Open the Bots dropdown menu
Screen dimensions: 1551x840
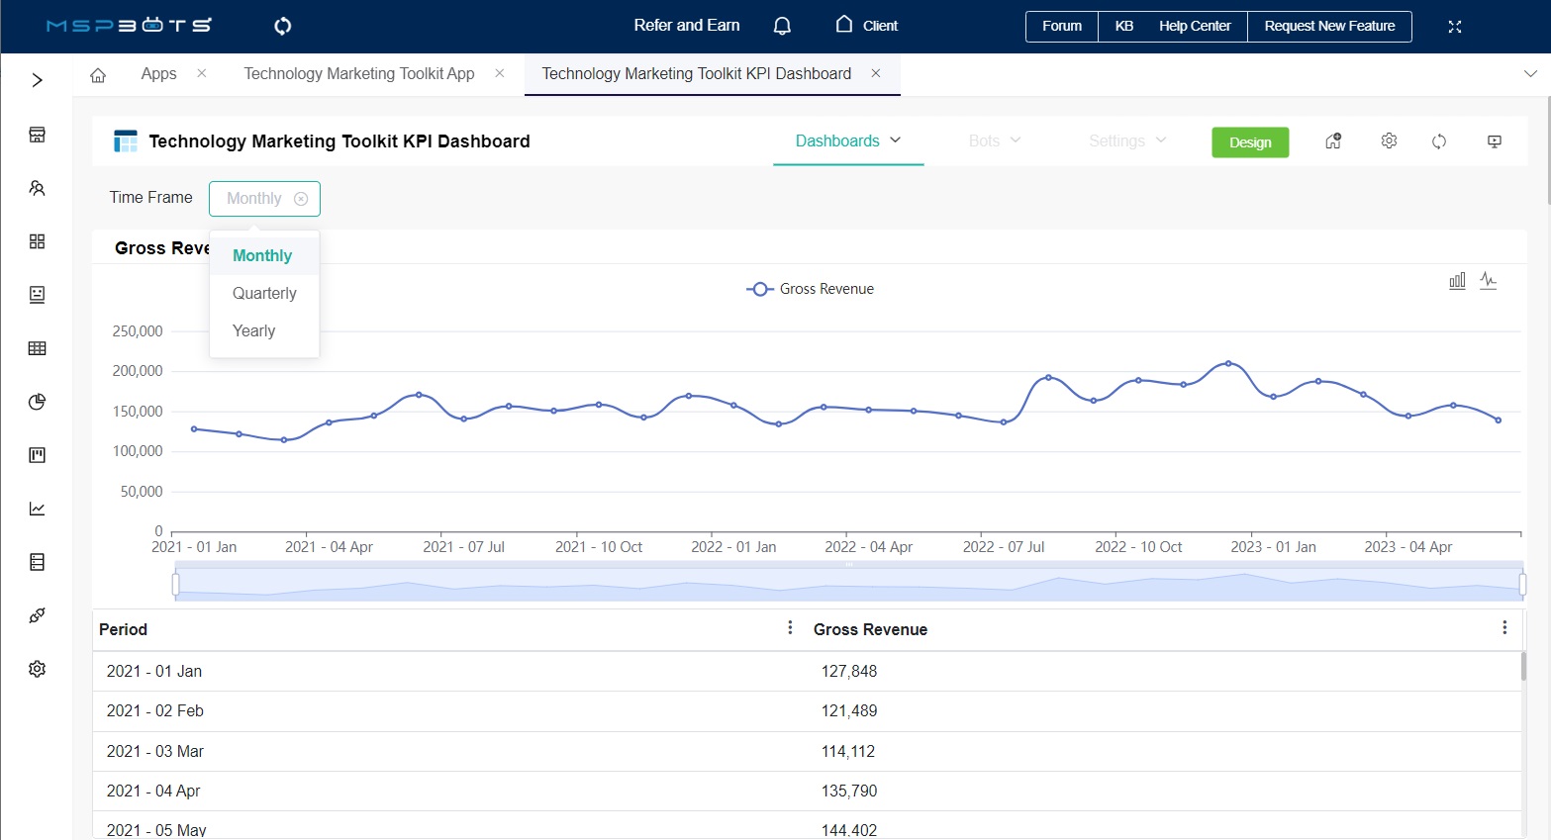pos(993,140)
